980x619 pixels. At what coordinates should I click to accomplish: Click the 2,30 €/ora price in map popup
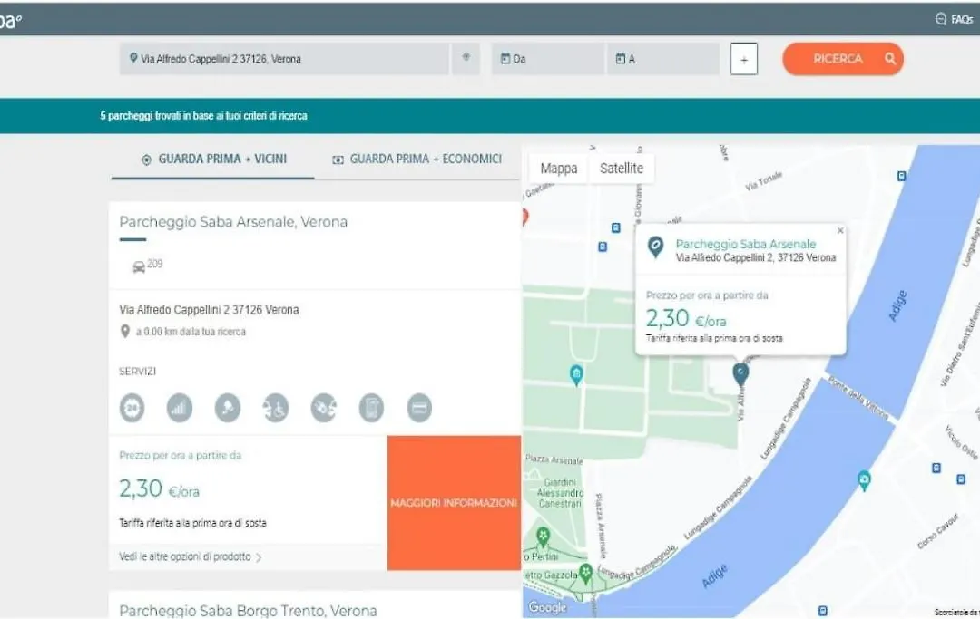click(x=686, y=319)
